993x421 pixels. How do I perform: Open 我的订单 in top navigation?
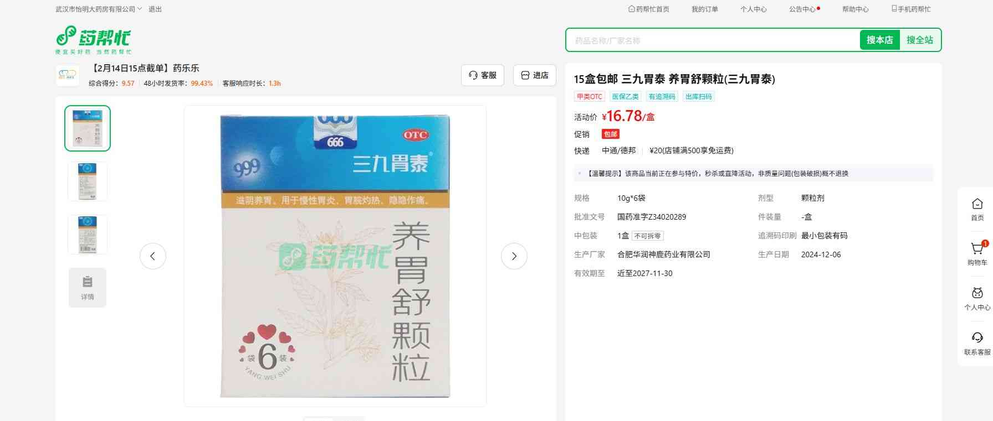click(x=704, y=9)
